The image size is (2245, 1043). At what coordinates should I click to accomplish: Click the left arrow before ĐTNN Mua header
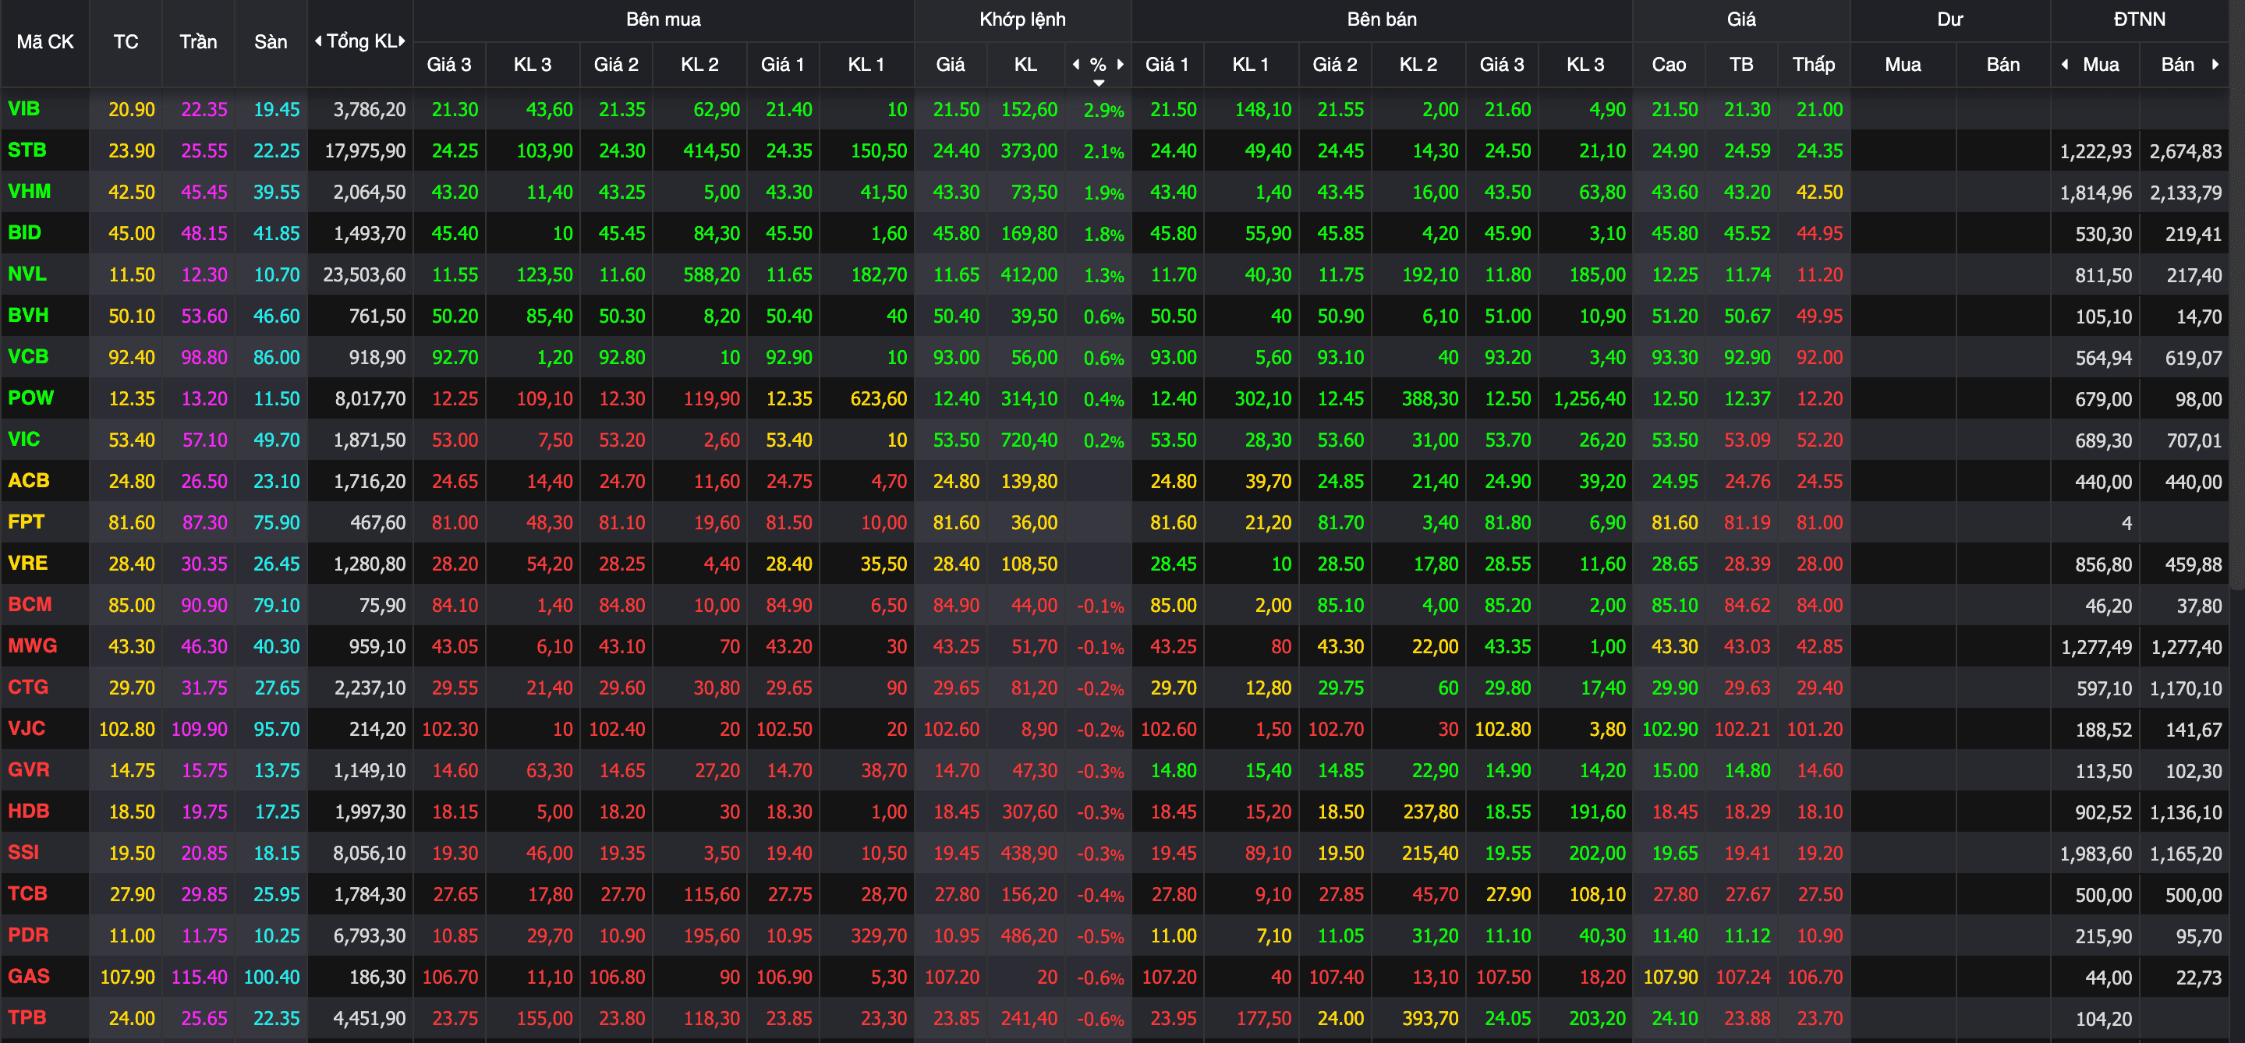(2065, 64)
